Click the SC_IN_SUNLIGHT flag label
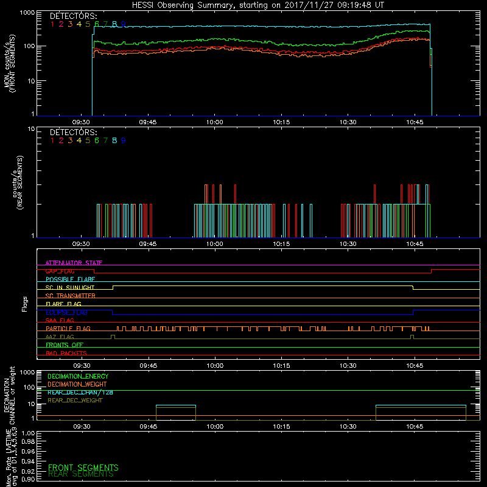Image resolution: width=487 pixels, height=487 pixels. 70,287
